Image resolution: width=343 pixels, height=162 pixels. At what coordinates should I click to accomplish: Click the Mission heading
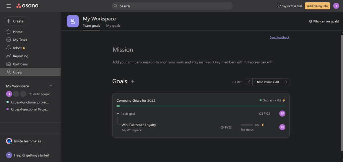[123, 50]
